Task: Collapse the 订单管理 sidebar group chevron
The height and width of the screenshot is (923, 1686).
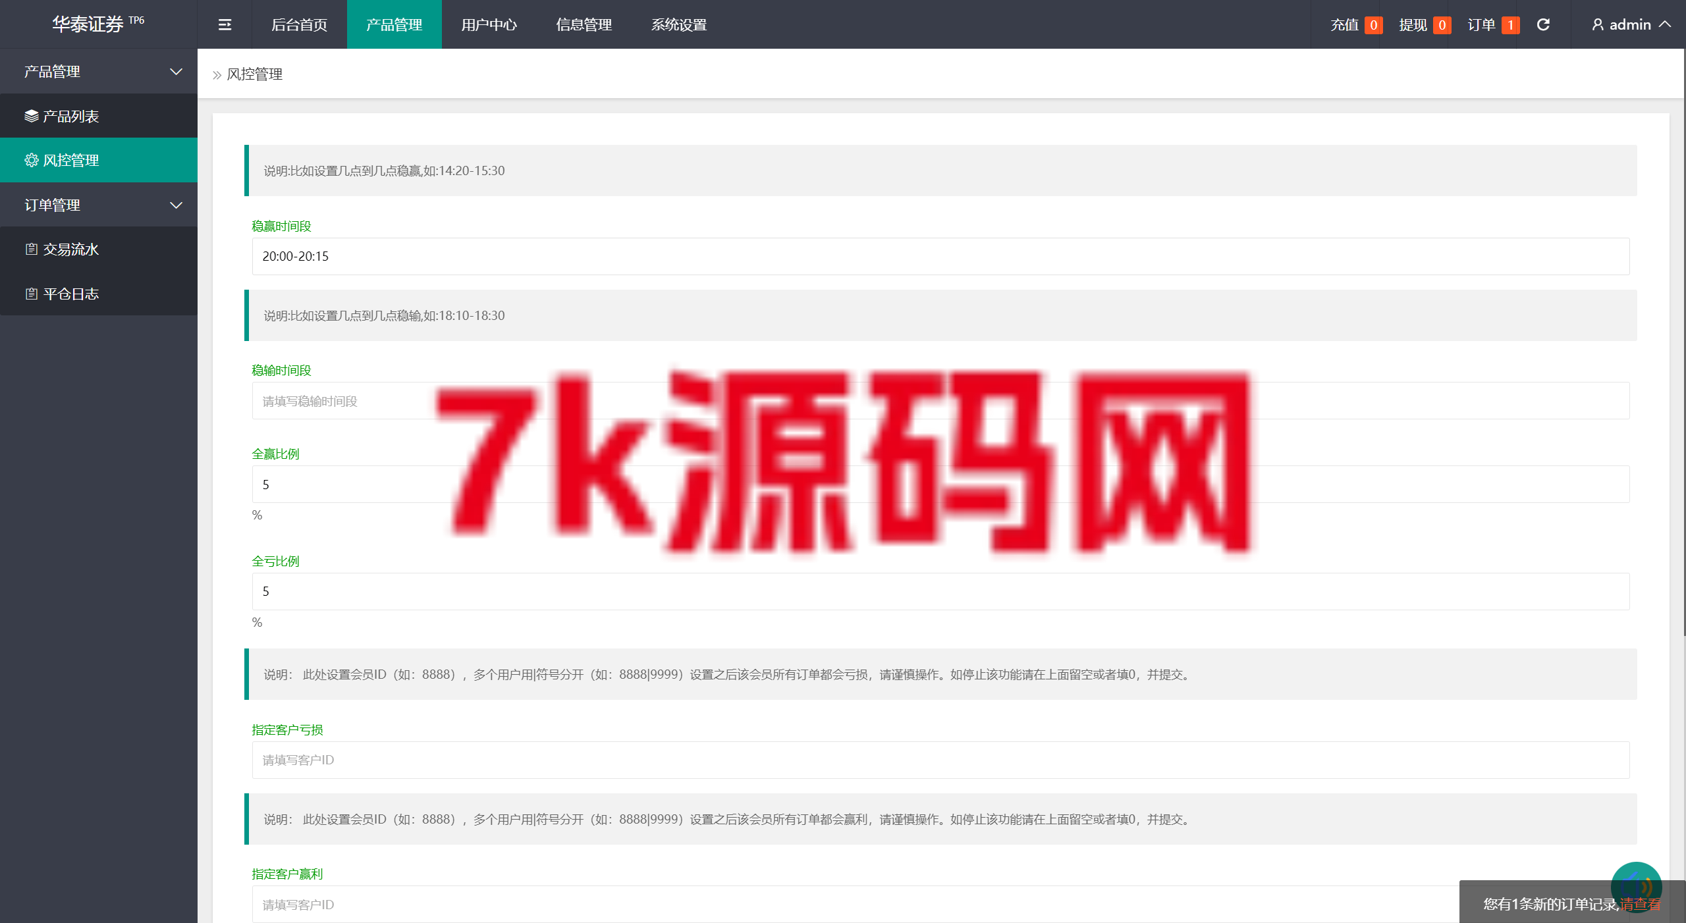Action: [x=176, y=205]
